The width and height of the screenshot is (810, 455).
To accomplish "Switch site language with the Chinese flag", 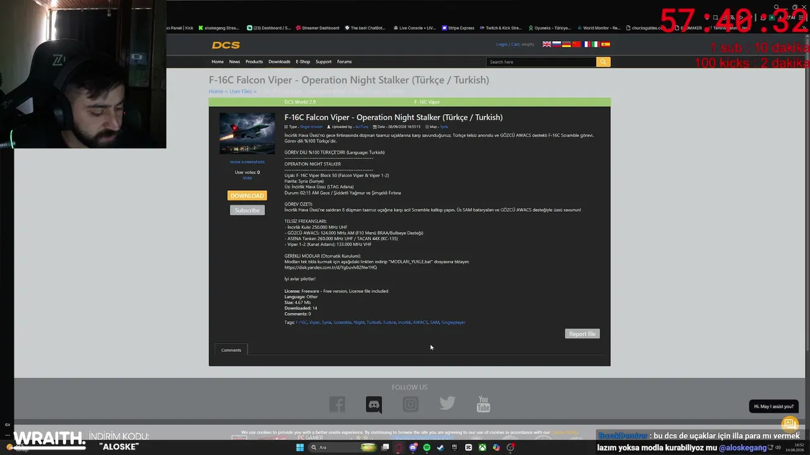I will pos(576,44).
